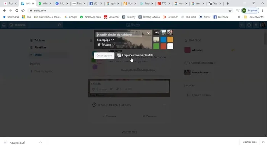The width and height of the screenshot is (267, 147).
Task: Open a new browser tab
Action: tap(228, 3)
